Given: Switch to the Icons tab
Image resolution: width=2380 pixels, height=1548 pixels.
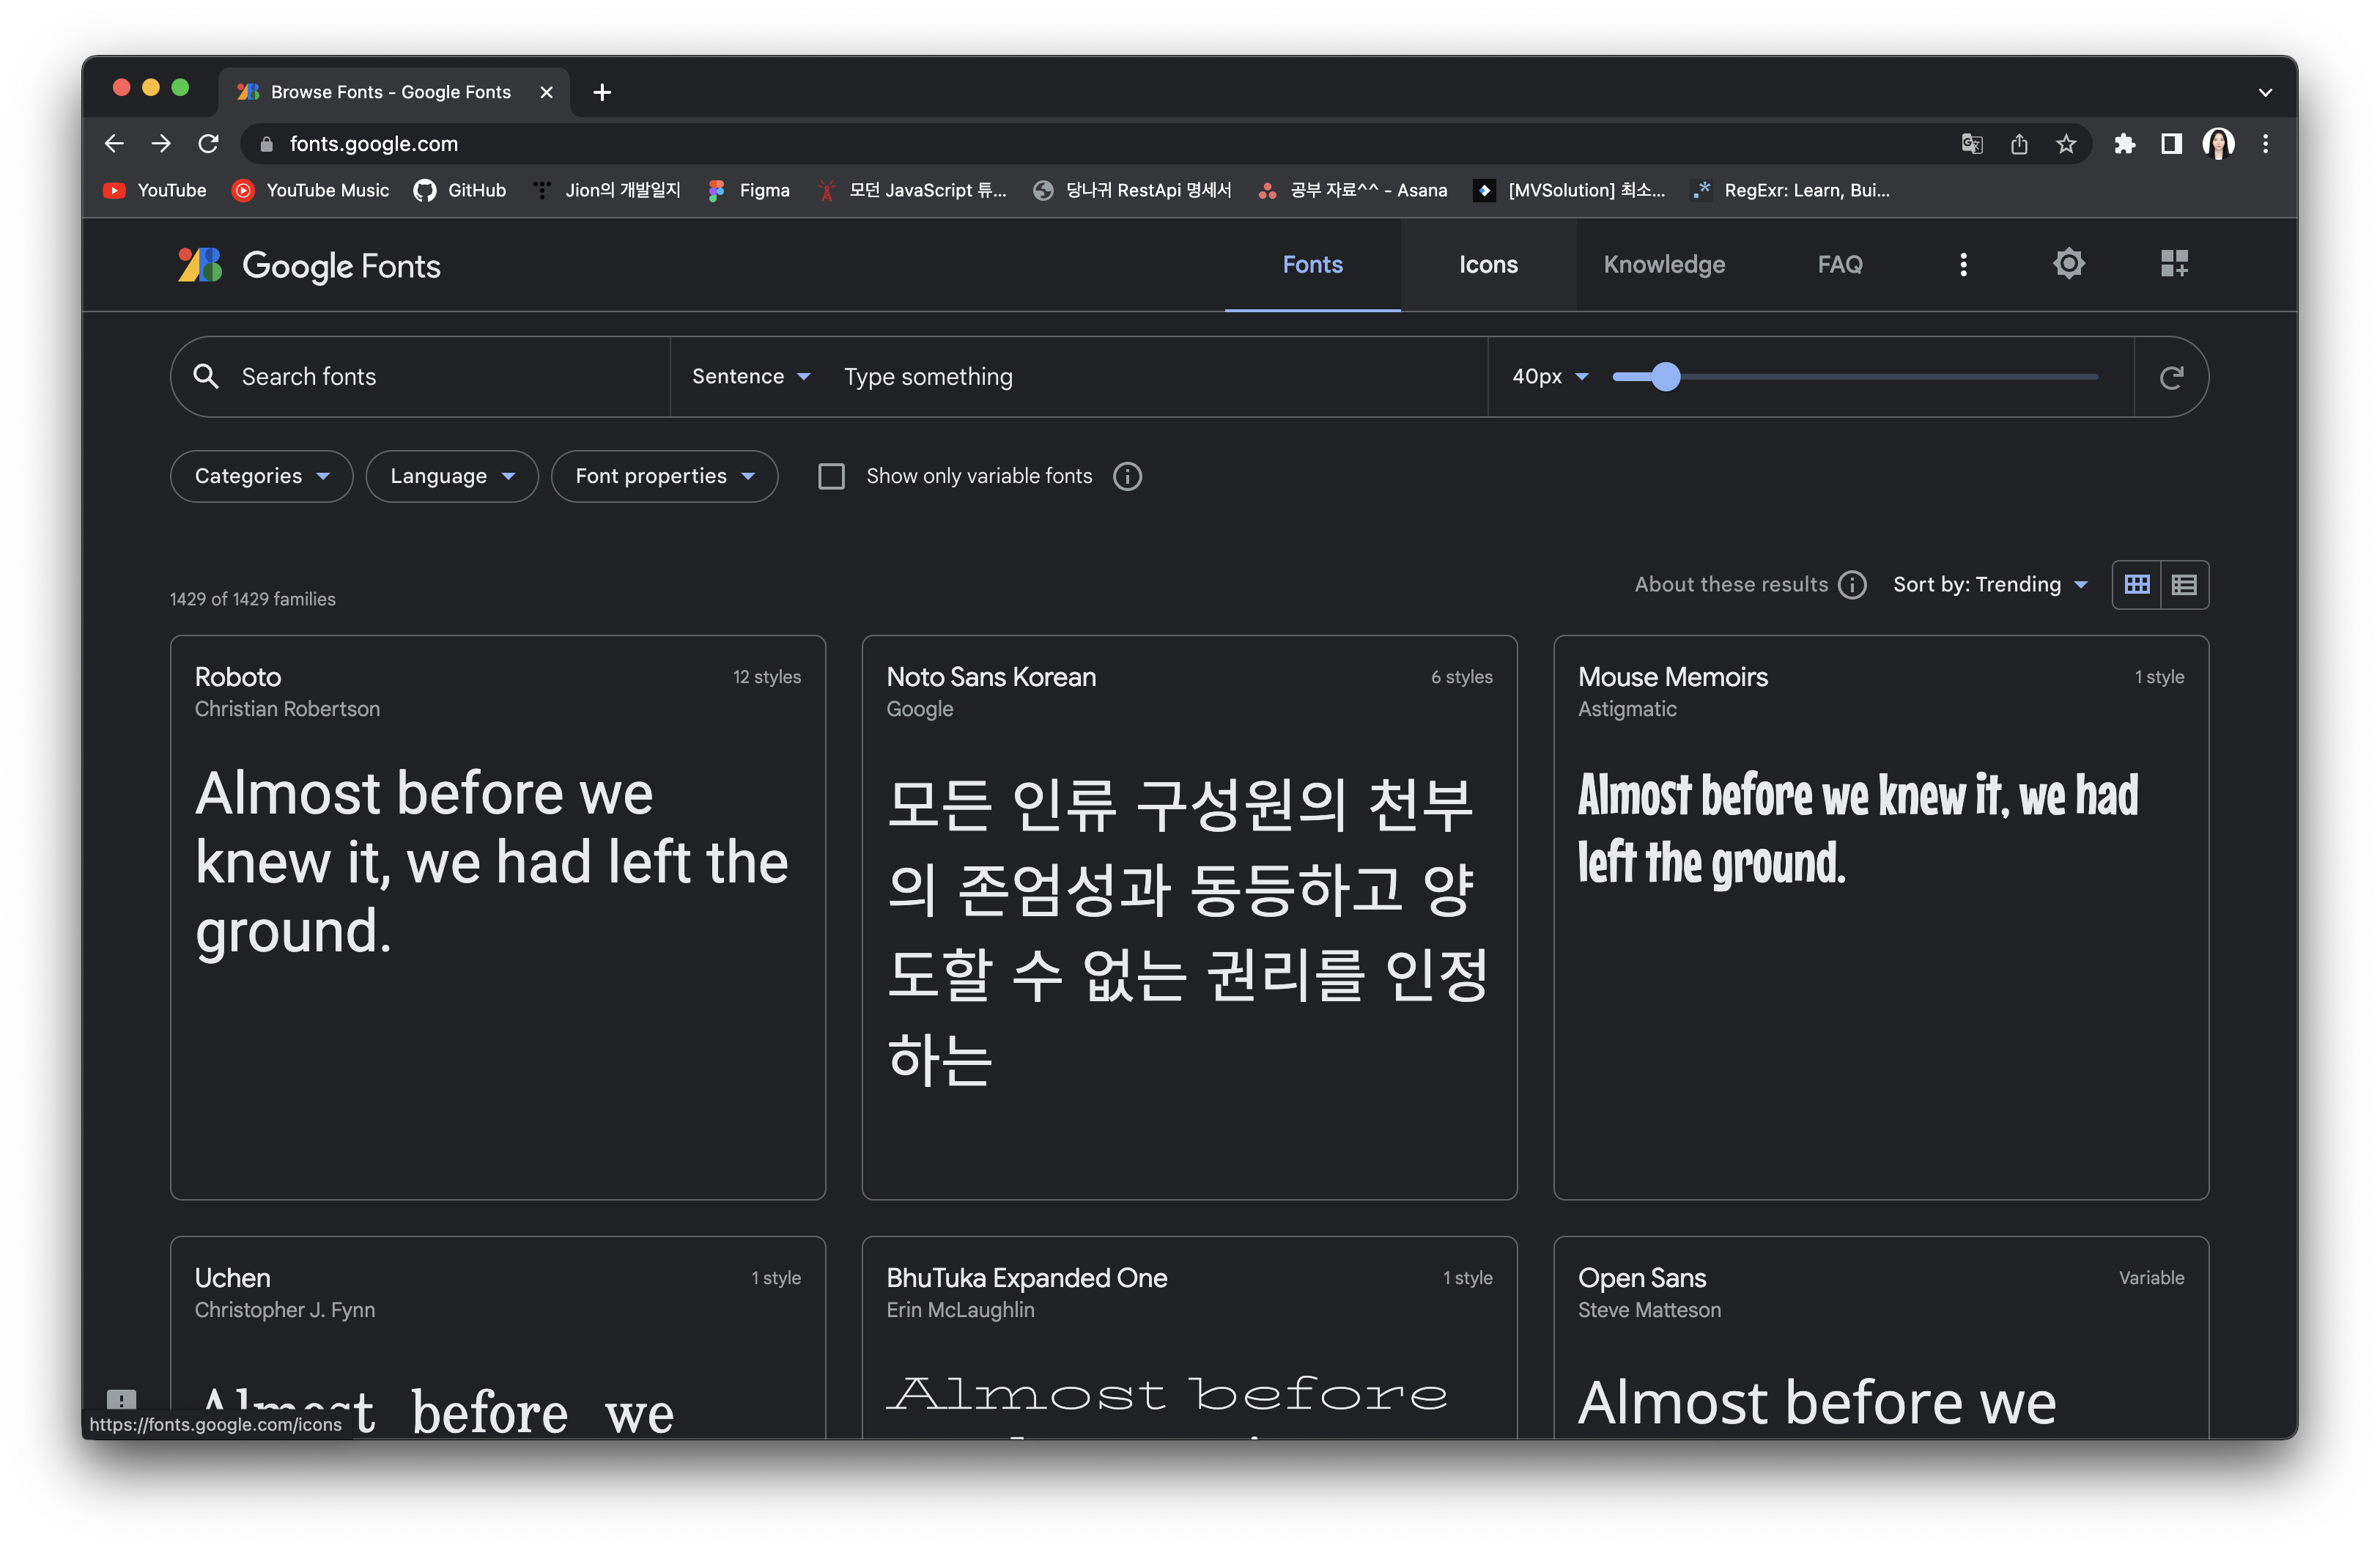Looking at the screenshot, I should pos(1487,264).
